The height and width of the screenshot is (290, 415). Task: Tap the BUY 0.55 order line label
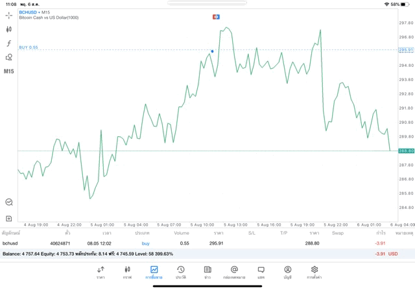point(29,47)
